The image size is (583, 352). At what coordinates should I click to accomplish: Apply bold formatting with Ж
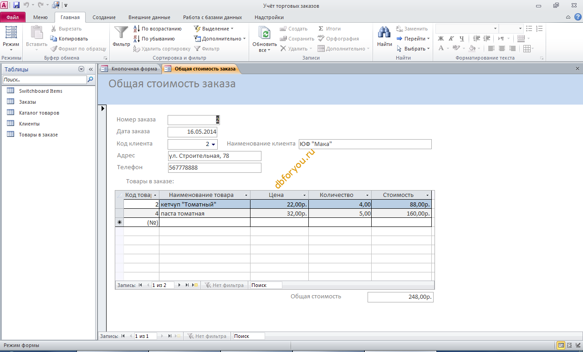pyautogui.click(x=441, y=39)
